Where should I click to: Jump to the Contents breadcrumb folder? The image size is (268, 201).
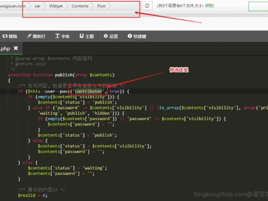(x=80, y=6)
